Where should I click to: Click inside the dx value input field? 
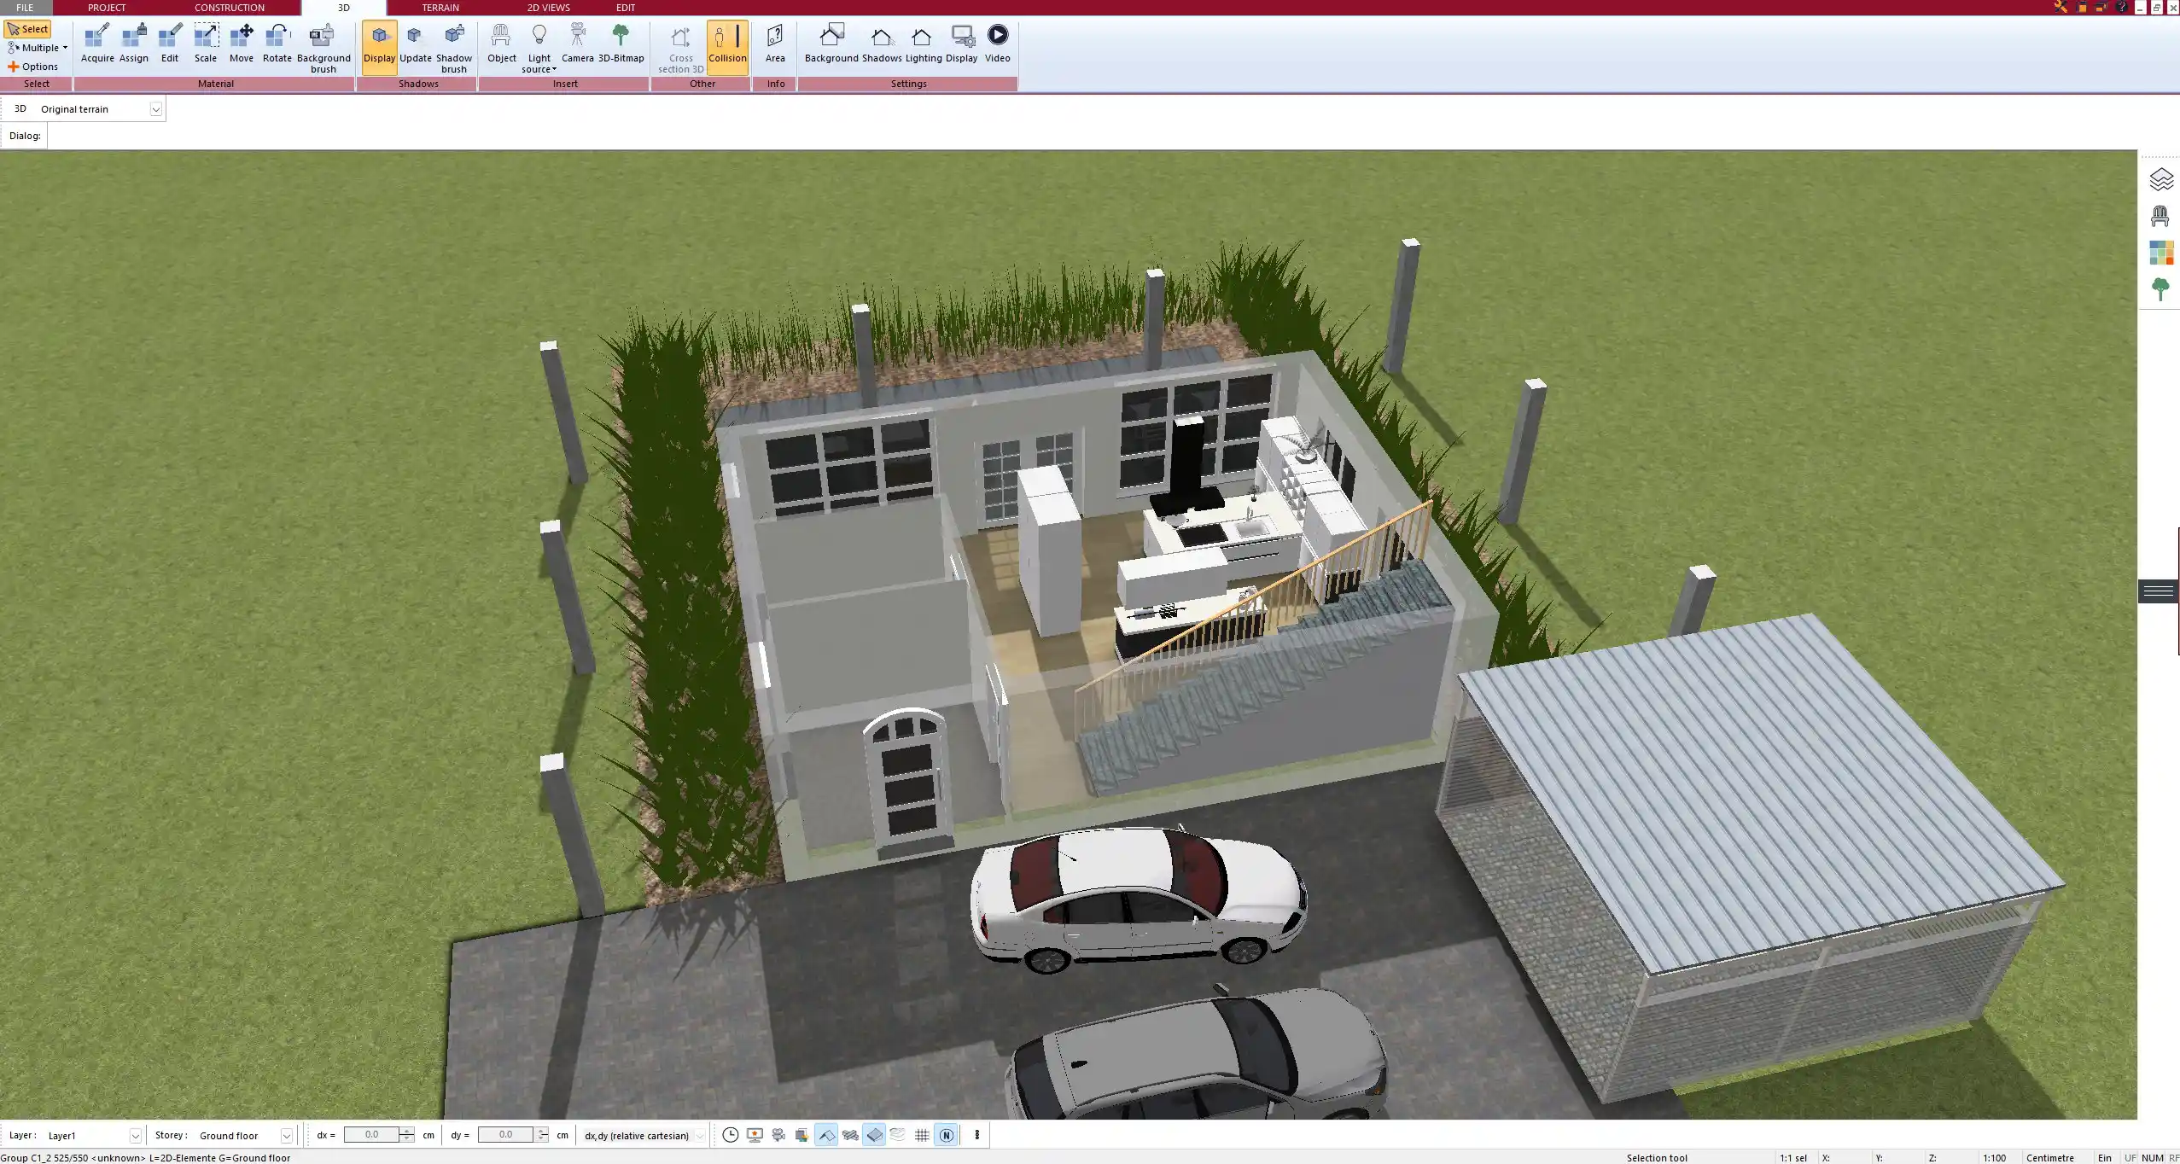pyautogui.click(x=373, y=1134)
